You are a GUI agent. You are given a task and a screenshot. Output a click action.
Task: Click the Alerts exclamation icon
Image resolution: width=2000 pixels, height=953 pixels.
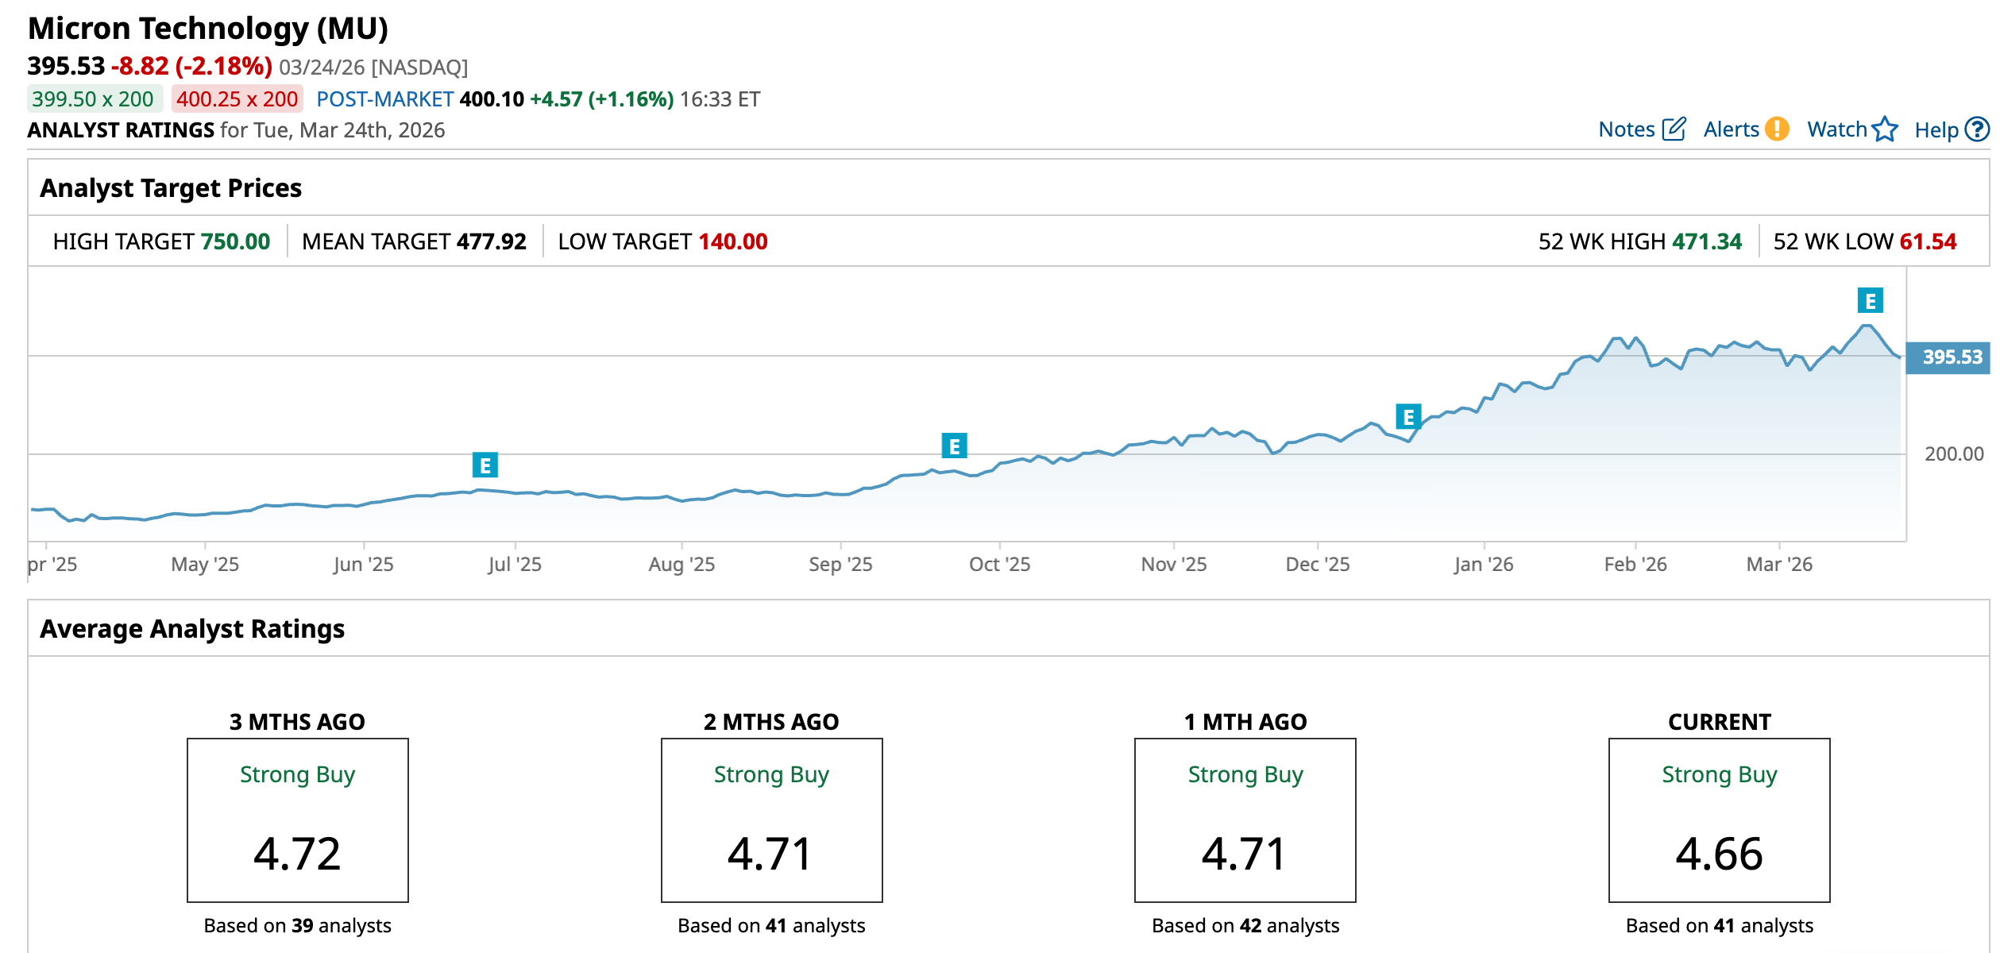1777,129
